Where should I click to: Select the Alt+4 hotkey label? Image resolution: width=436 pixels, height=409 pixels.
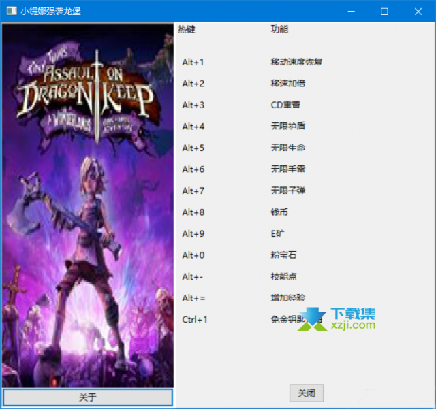click(193, 127)
